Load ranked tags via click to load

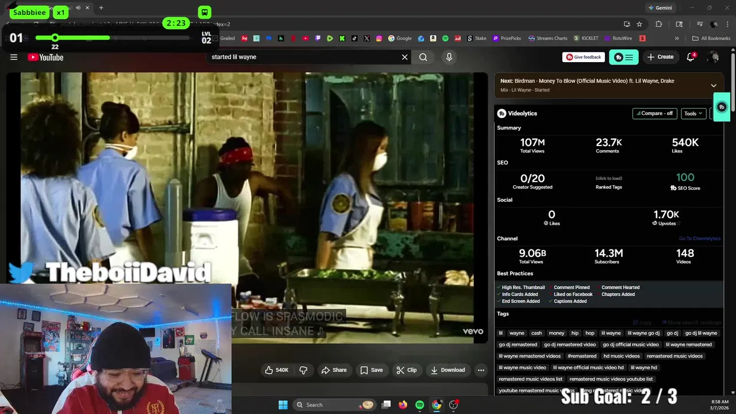pyautogui.click(x=608, y=178)
